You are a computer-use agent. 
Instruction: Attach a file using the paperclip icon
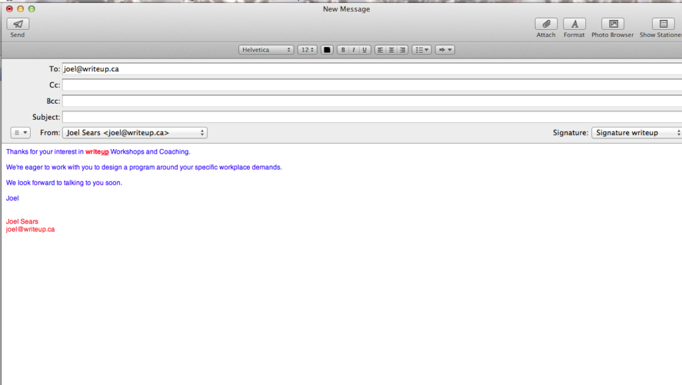(x=546, y=24)
